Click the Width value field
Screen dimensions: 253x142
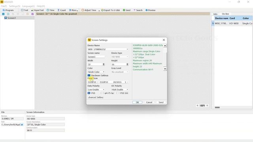(95, 64)
